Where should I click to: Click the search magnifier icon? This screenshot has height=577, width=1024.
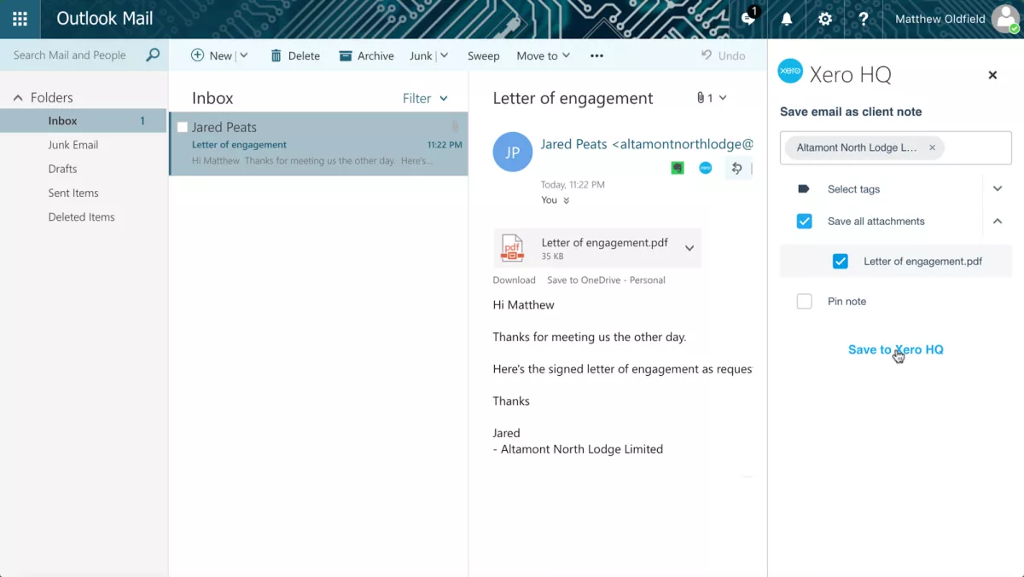153,55
